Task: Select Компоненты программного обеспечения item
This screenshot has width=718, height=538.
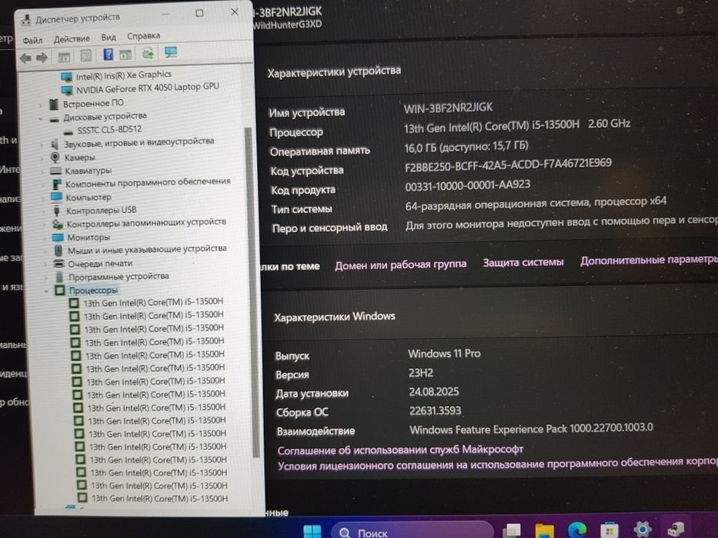Action: 148,183
